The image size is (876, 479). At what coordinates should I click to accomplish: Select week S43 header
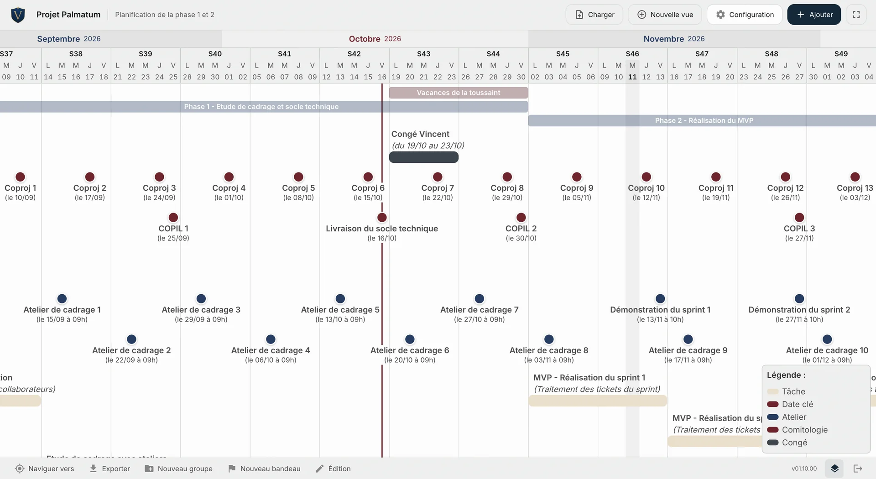(424, 54)
